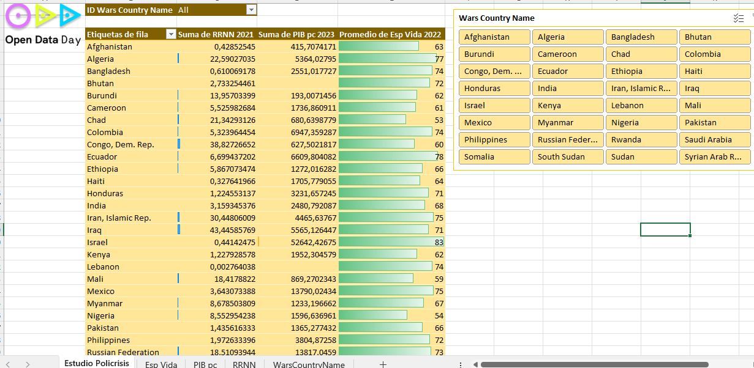Go to the previous sheet using the left arrow
This screenshot has width=754, height=368.
(8, 364)
